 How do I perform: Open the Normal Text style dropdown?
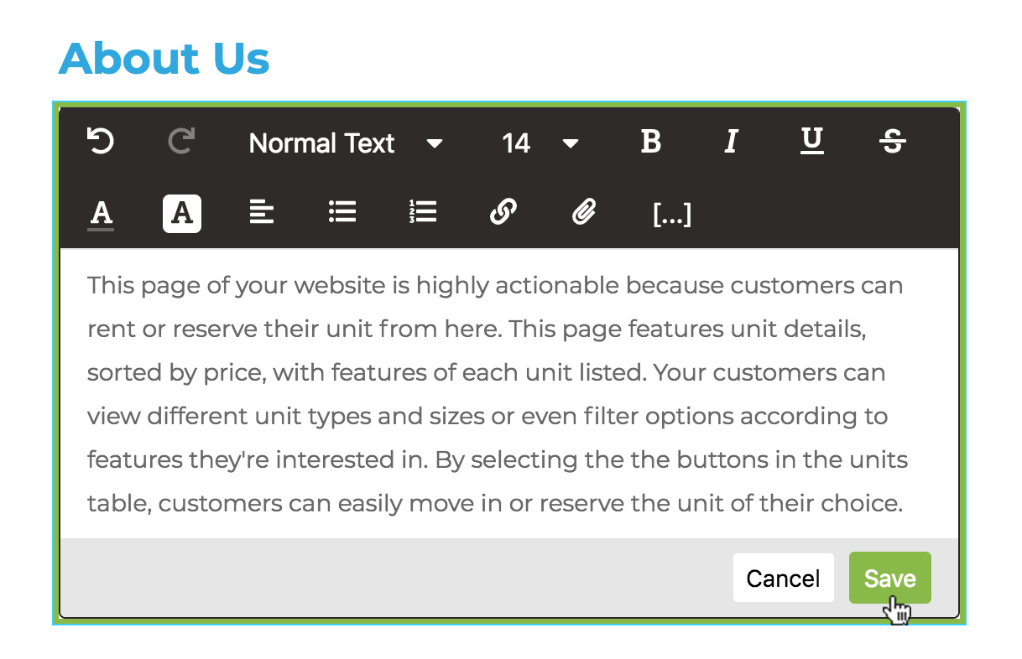[321, 143]
